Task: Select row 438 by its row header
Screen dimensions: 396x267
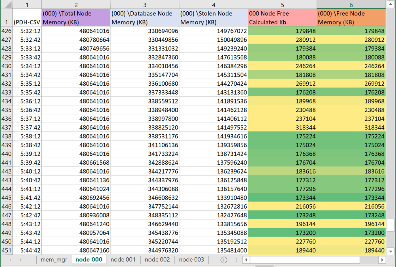Action: pos(6,136)
